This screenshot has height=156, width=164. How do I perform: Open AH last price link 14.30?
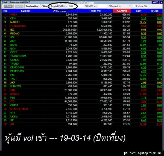pyautogui.click(x=143, y=124)
